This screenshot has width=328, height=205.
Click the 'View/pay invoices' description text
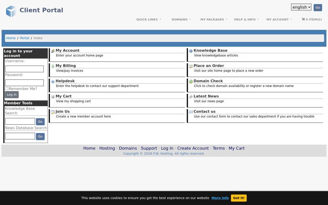tap(69, 71)
